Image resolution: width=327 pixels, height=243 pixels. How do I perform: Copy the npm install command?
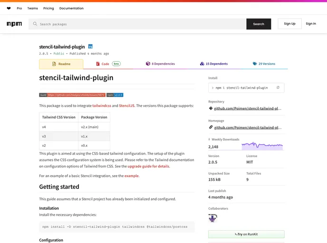[278, 88]
